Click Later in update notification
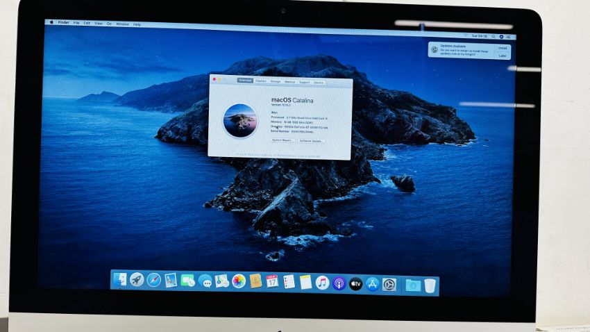Screen dimensions: 590x332 click(x=503, y=56)
